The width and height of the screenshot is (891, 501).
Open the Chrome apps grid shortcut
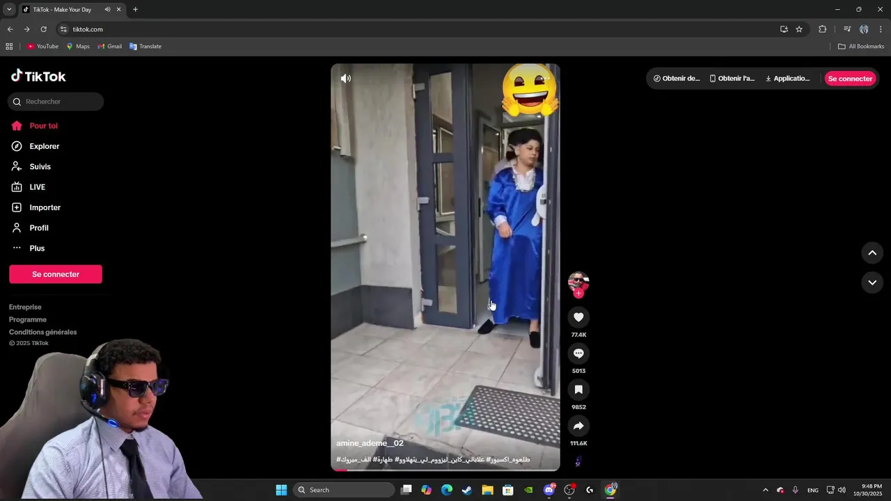(x=9, y=47)
